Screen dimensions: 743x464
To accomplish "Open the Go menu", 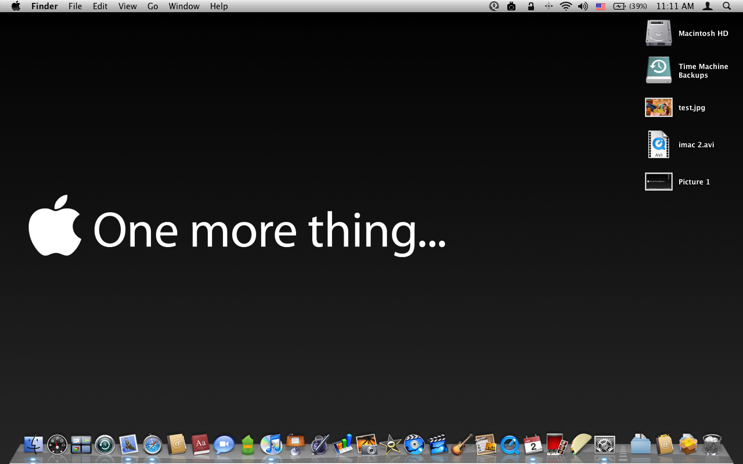I will pyautogui.click(x=153, y=6).
